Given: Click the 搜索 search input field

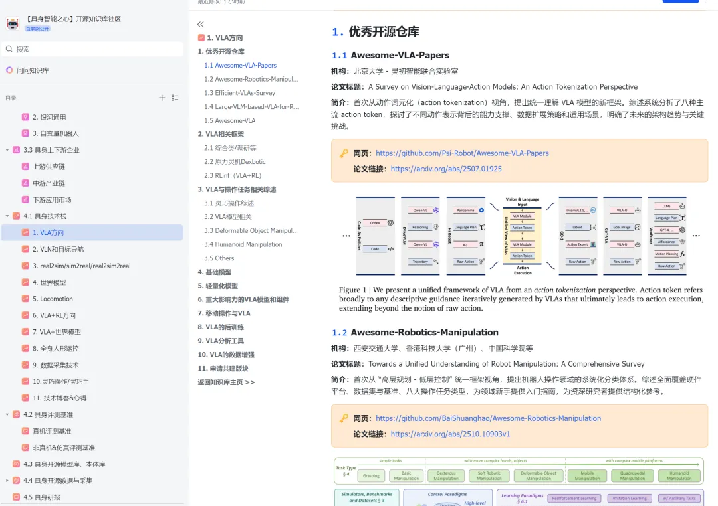Looking at the screenshot, I should 92,49.
